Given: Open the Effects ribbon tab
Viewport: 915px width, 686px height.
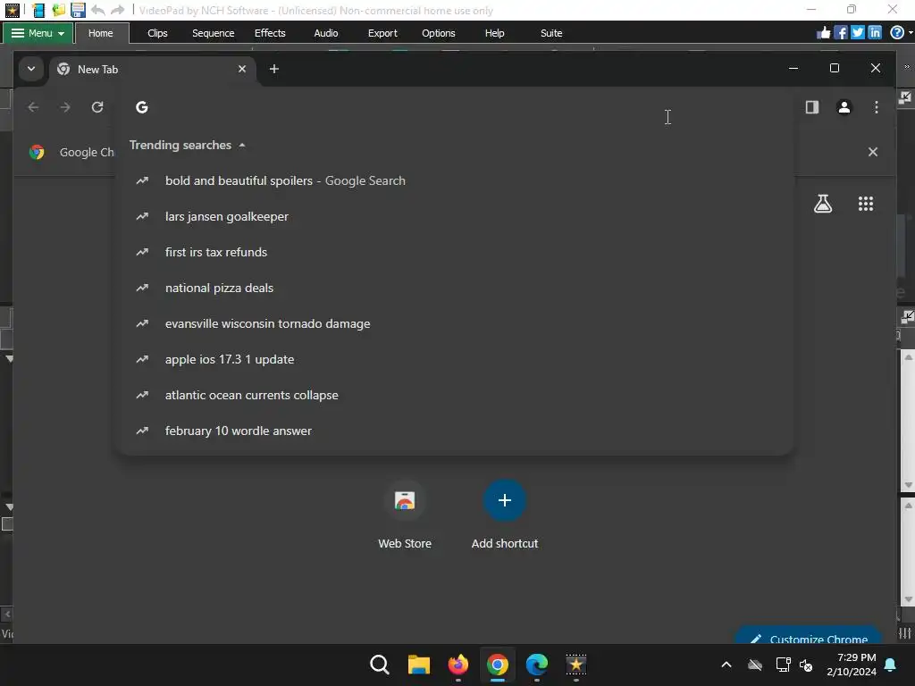Looking at the screenshot, I should [270, 33].
